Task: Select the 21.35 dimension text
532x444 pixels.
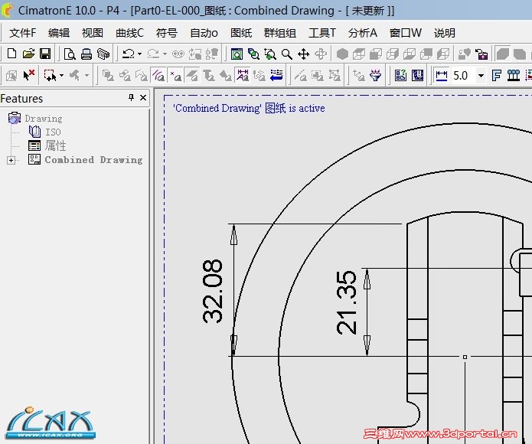Action: click(347, 302)
